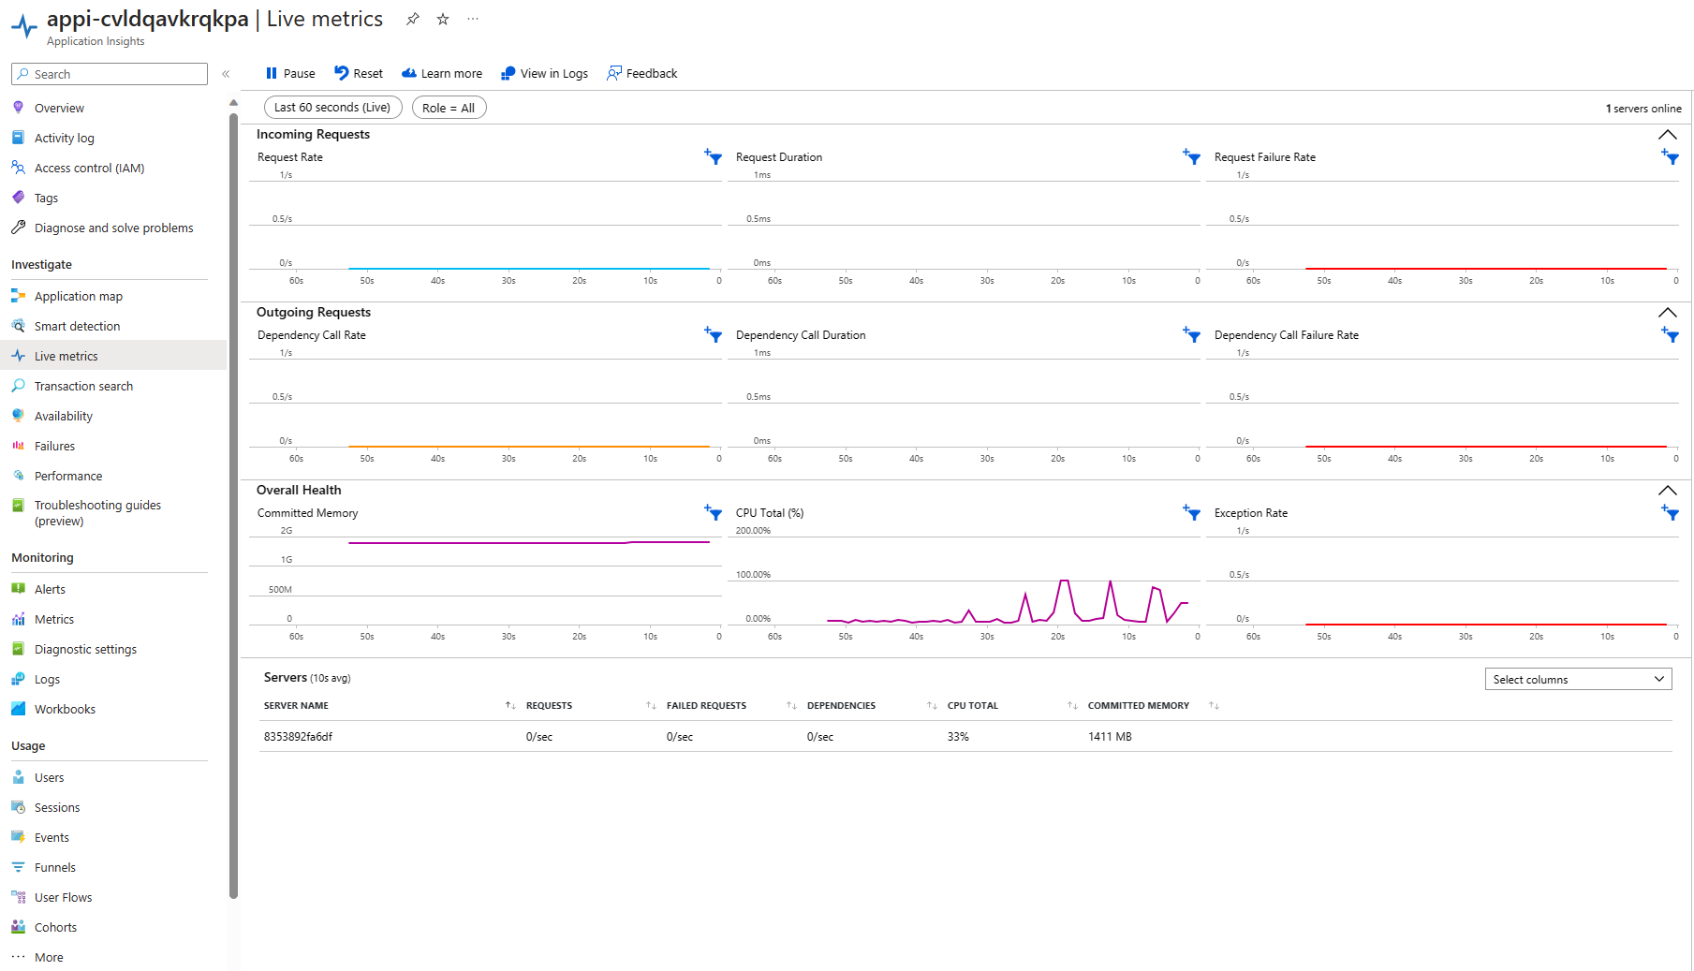
Task: Add filter to Committed Memory chart
Action: pos(713,512)
